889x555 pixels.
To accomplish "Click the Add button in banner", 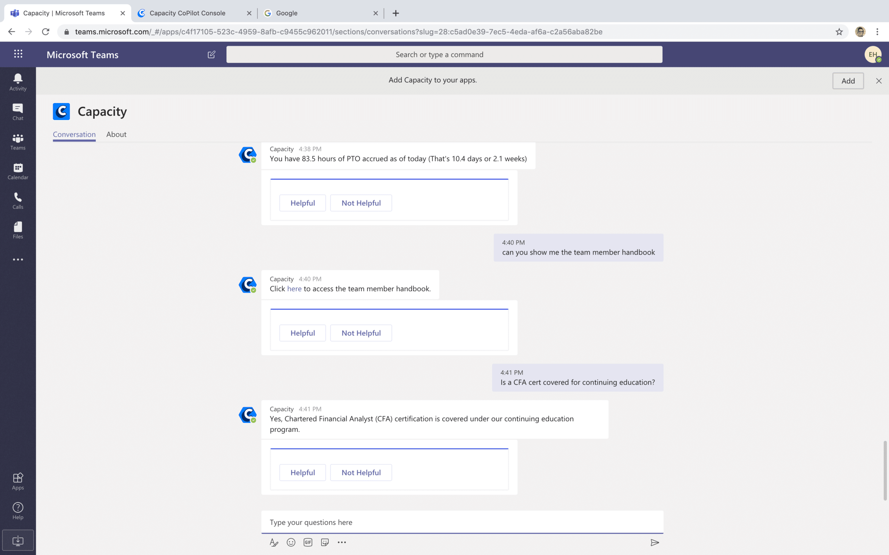I will 847,81.
